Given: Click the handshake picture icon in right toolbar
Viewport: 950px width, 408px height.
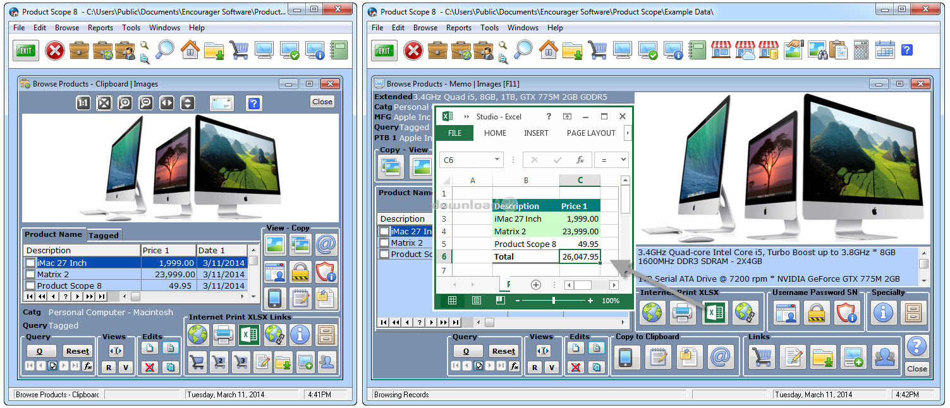Looking at the screenshot, I should (x=793, y=50).
